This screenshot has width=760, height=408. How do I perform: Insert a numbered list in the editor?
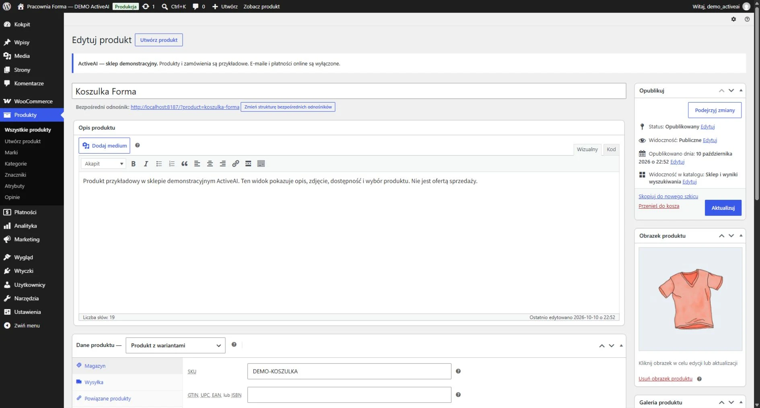172,164
